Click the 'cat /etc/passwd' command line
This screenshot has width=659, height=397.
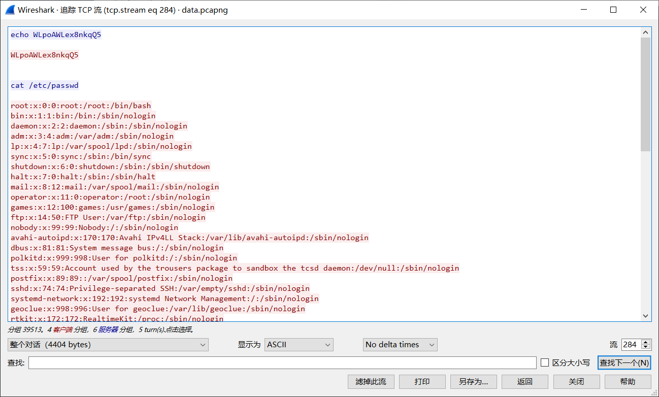click(x=45, y=85)
